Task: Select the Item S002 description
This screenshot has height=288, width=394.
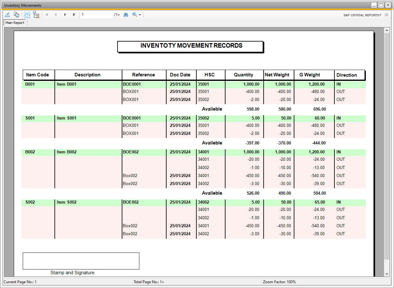Action: tap(67, 202)
